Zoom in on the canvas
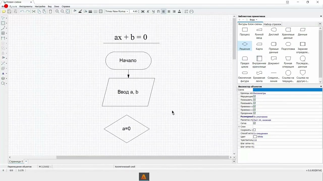This screenshot has width=323, height=181. coord(57,11)
